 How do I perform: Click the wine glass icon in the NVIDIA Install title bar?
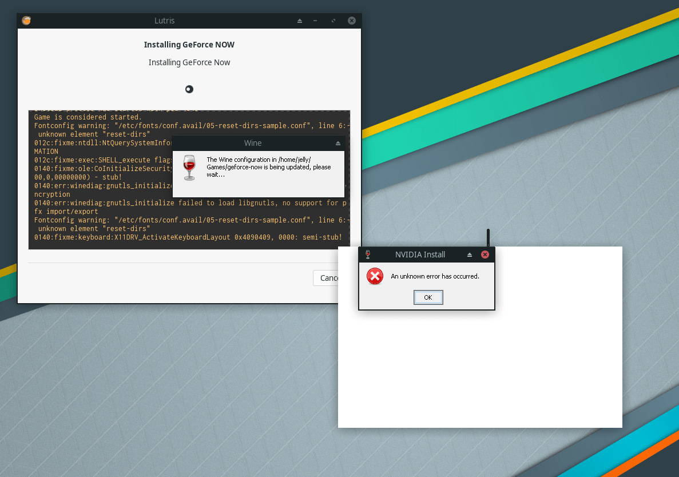(368, 255)
